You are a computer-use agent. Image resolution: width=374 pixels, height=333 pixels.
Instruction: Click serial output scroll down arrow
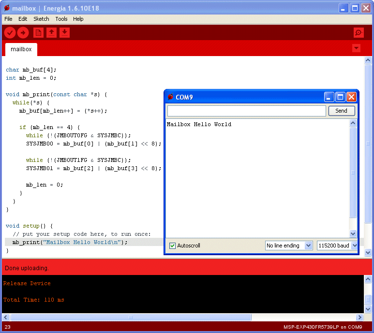(x=353, y=233)
